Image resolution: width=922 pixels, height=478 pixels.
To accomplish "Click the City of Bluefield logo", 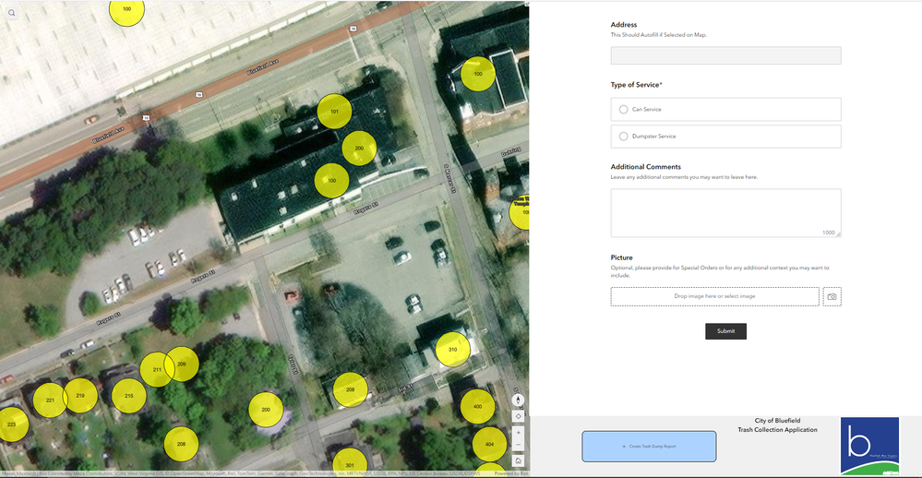I will [x=869, y=447].
